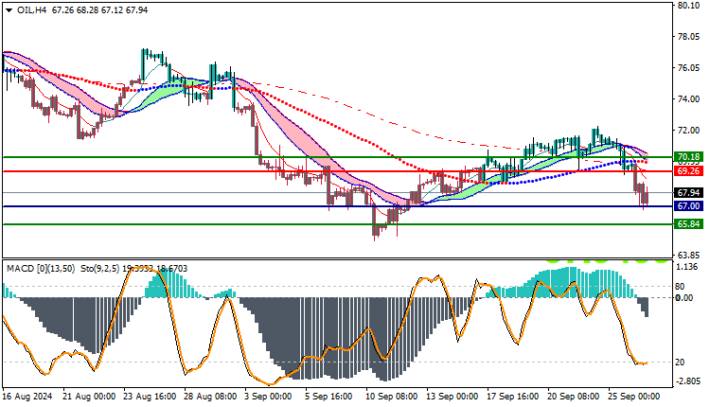Select the blue 67.00 price level label
The width and height of the screenshot is (710, 407).
tap(688, 206)
